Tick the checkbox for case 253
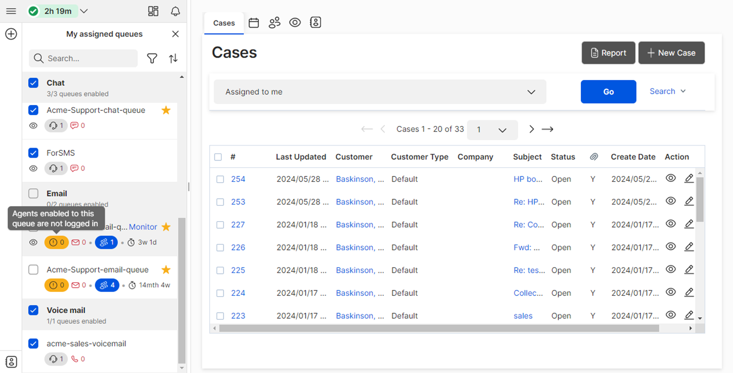This screenshot has width=733, height=373. pyautogui.click(x=220, y=202)
